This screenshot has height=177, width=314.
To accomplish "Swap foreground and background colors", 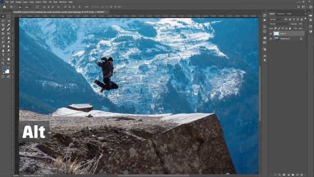I will [8, 68].
